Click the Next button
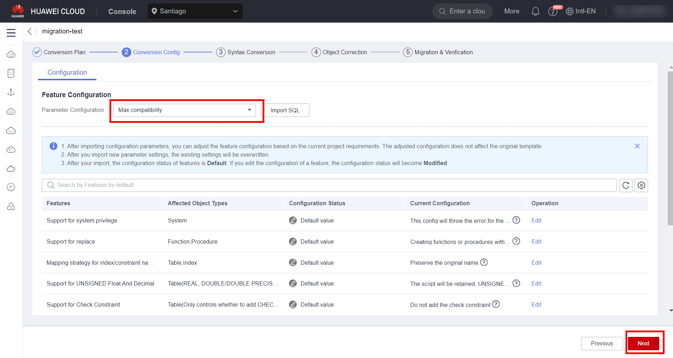 643,343
